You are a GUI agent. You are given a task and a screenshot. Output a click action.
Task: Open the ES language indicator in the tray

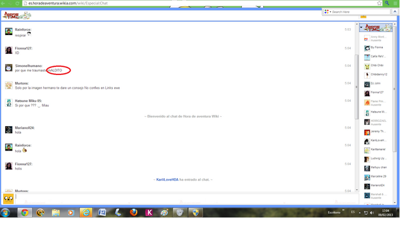[x=353, y=212]
